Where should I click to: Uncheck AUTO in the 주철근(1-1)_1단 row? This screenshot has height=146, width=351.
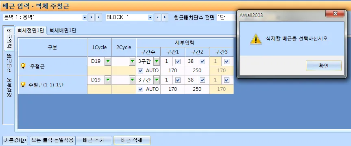coord(141,89)
